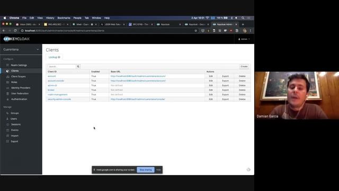Open the broker client link
Image resolution: width=339 pixels, height=191 pixels.
(x=51, y=90)
